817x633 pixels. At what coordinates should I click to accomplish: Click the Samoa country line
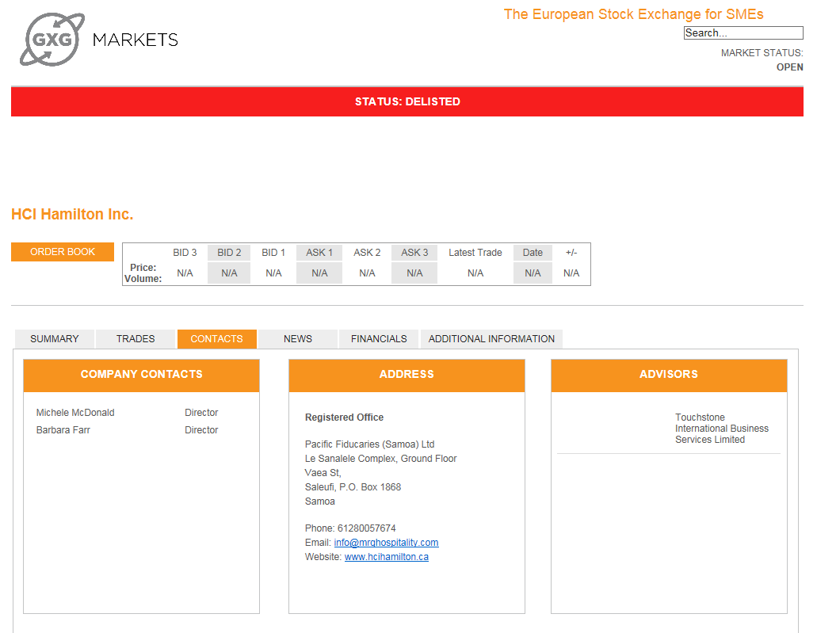tap(320, 501)
